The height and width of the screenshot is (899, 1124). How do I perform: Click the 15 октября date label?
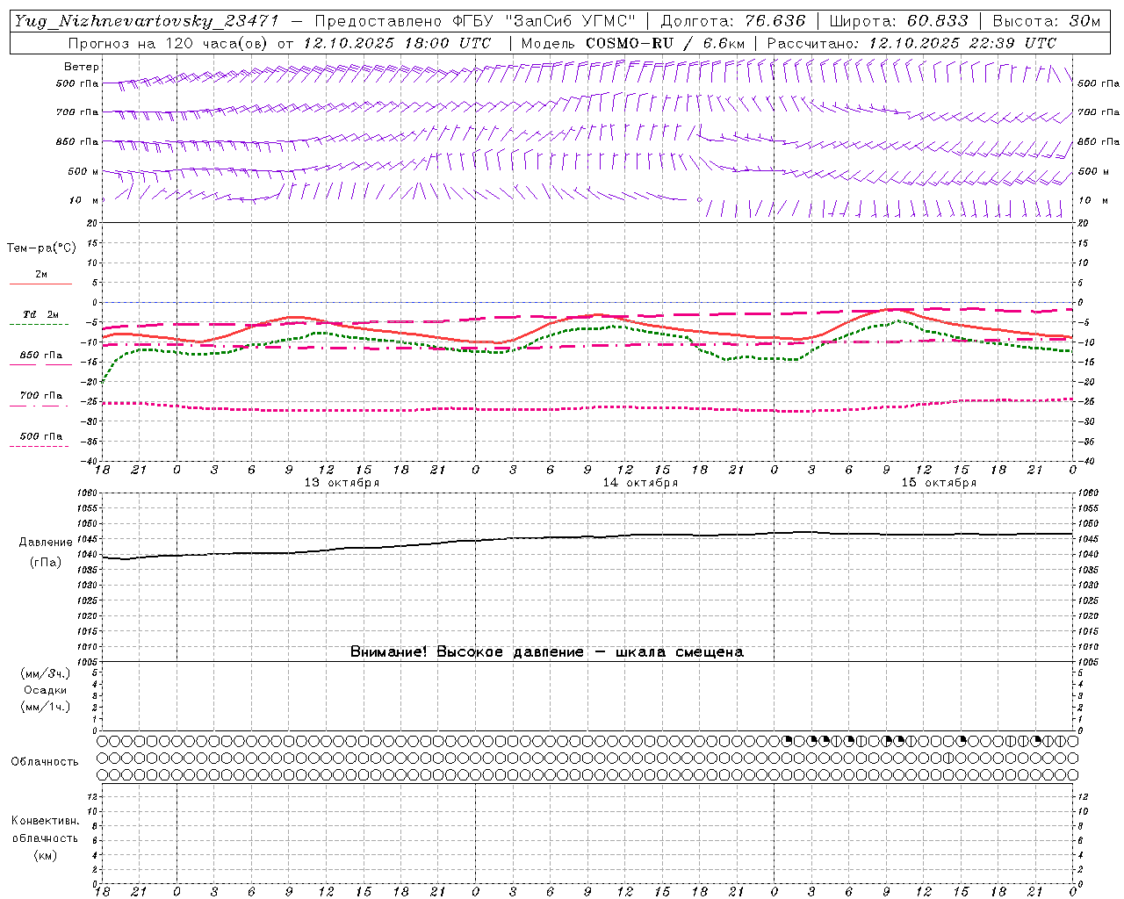(939, 483)
